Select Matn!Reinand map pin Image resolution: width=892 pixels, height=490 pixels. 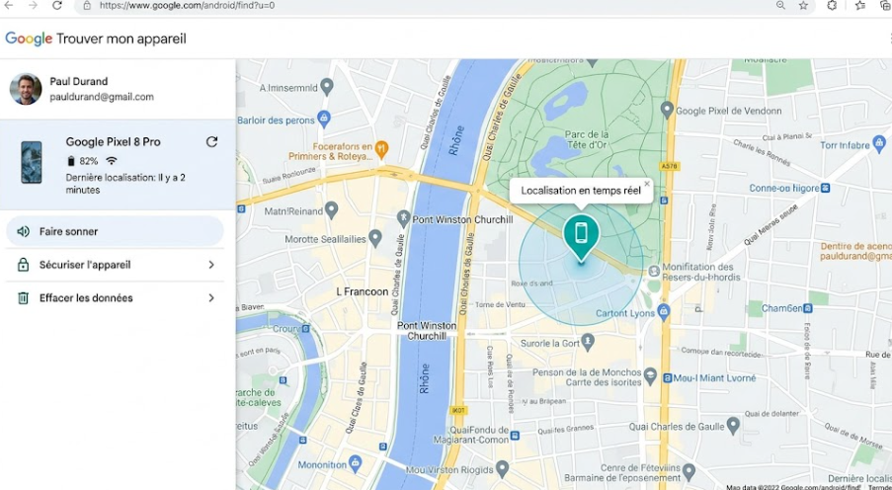(331, 210)
